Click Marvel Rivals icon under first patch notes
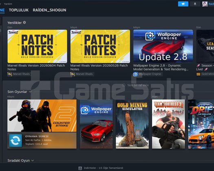 9,74
